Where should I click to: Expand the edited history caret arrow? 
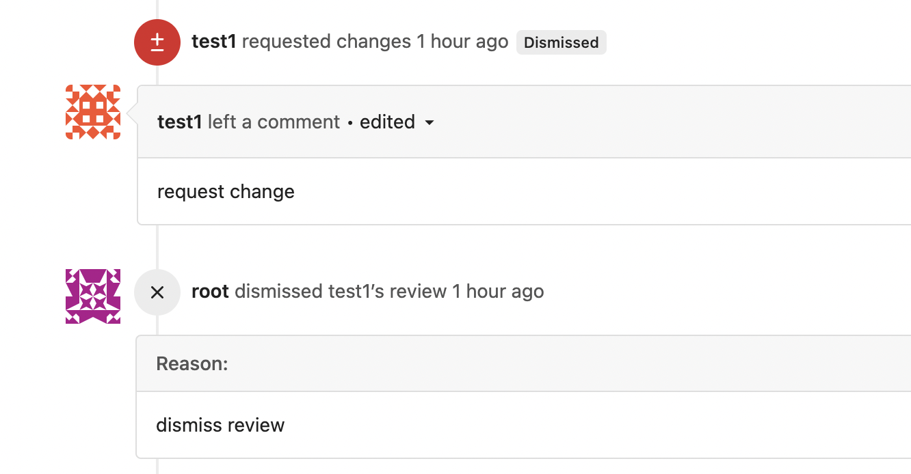430,123
